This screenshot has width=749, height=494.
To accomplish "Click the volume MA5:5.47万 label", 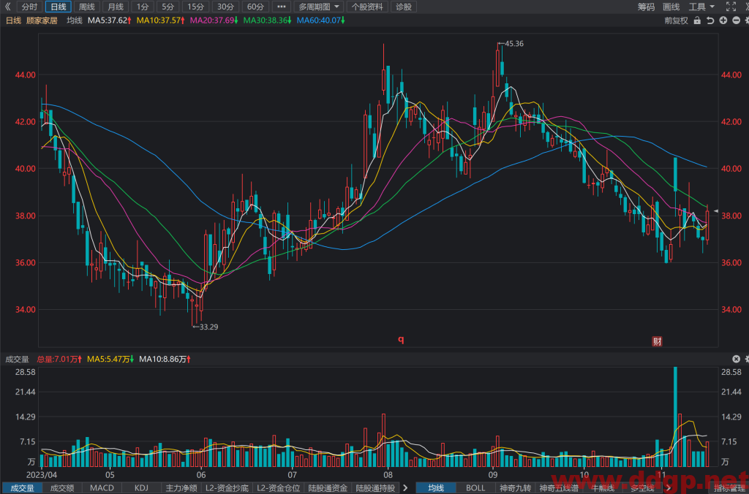I will pyautogui.click(x=110, y=359).
